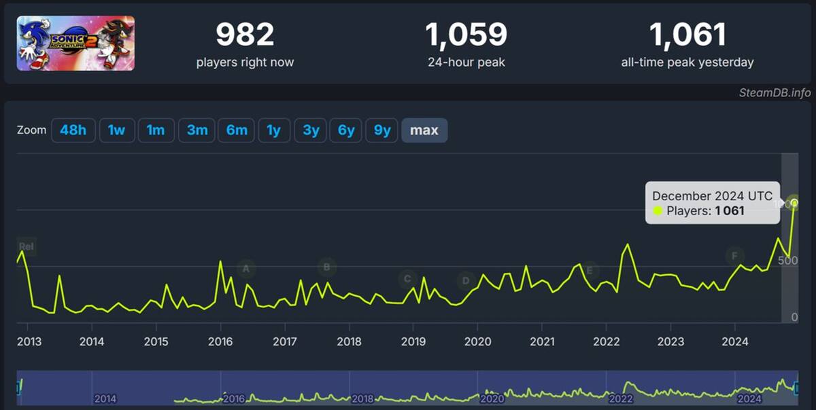Click the Zoom label
This screenshot has height=410, width=816.
click(x=32, y=130)
